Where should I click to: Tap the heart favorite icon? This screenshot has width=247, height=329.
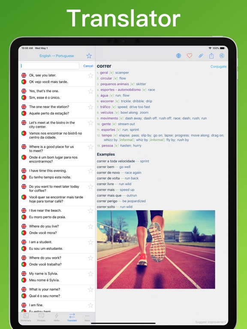click(x=190, y=56)
